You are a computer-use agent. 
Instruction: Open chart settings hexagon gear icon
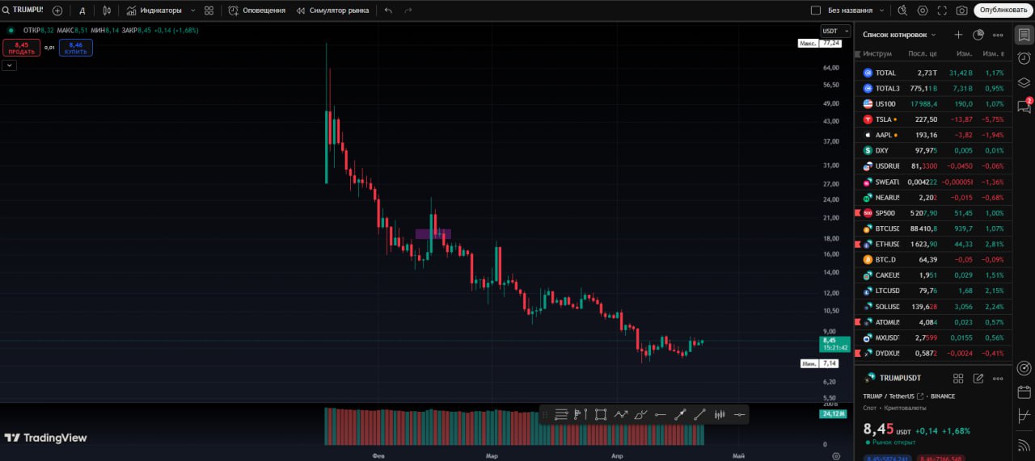[923, 10]
